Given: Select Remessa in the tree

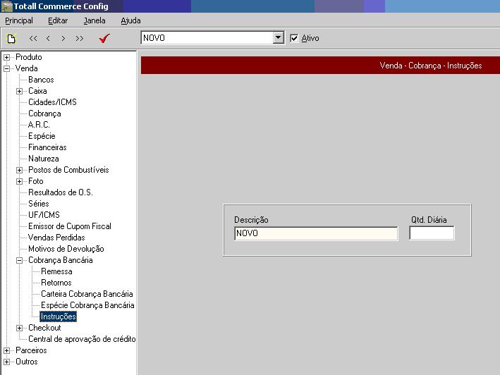Looking at the screenshot, I should [56, 271].
